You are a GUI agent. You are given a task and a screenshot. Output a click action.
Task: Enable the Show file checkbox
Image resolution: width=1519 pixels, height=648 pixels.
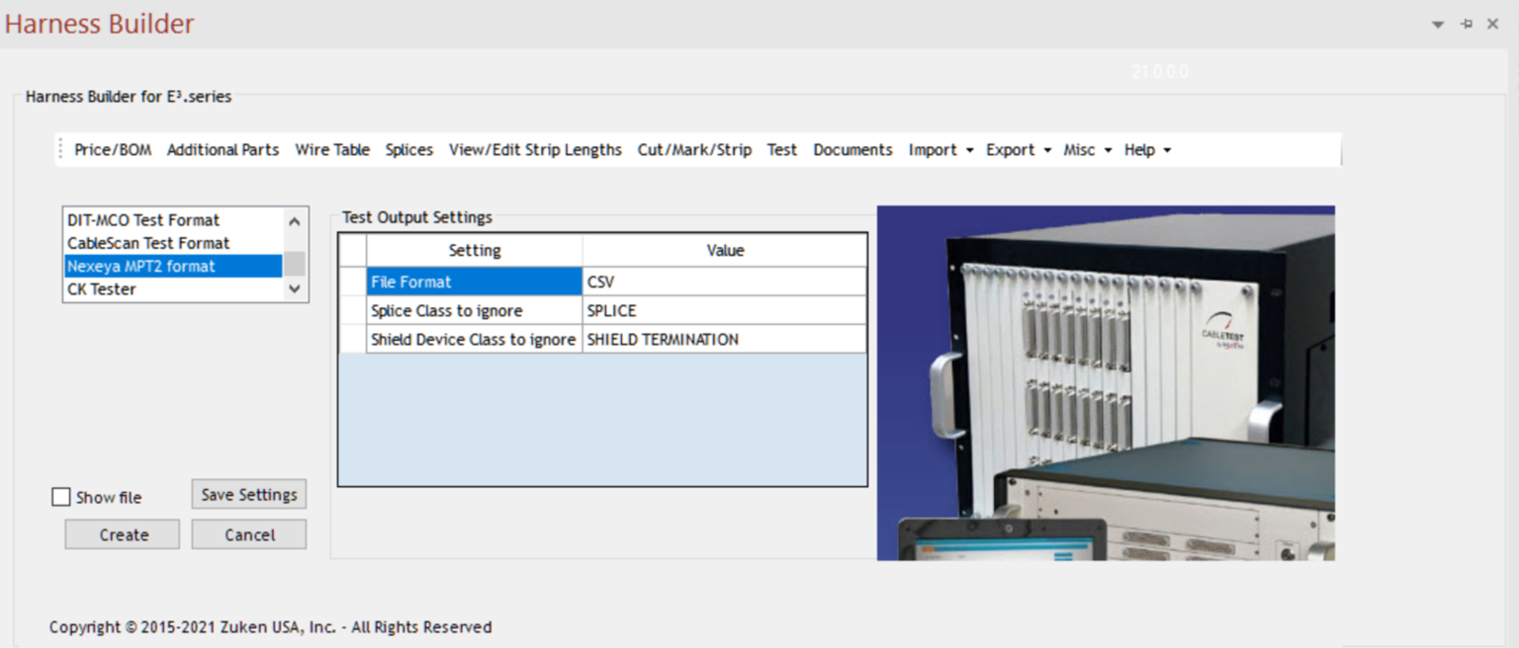coord(61,497)
